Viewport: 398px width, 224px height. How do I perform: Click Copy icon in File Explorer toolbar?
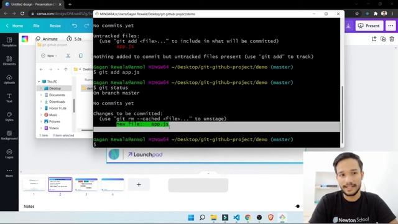pyautogui.click(x=80, y=55)
